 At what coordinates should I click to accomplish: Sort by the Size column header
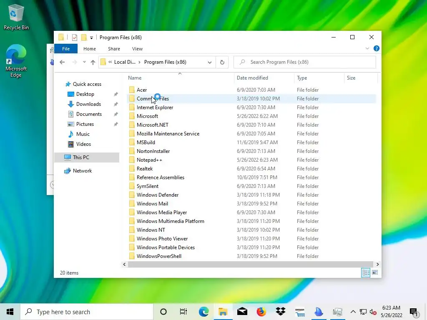(x=351, y=78)
